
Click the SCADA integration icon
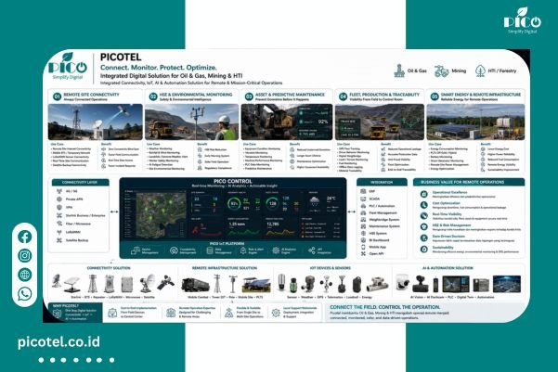coord(363,199)
